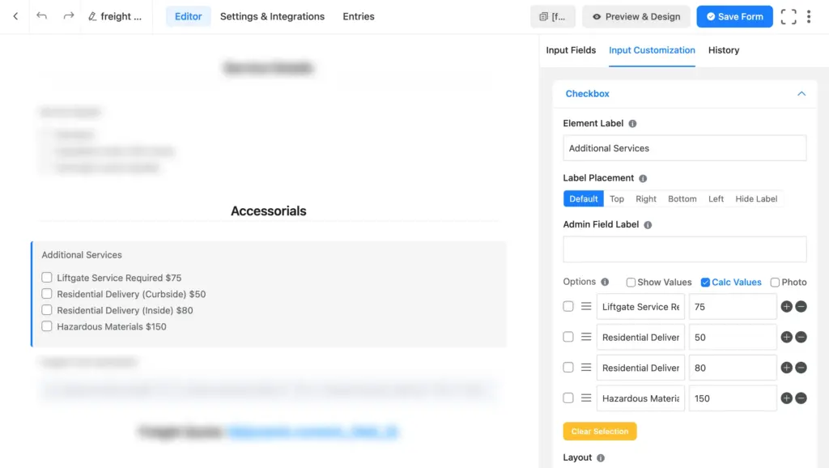The image size is (829, 468).
Task: Click the Admin Field Label input box
Action: (x=684, y=249)
